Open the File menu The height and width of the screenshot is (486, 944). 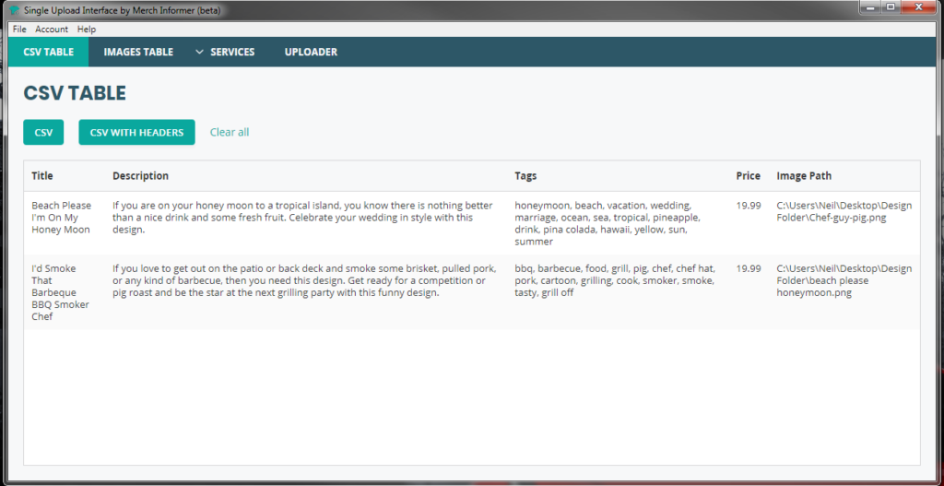point(19,29)
